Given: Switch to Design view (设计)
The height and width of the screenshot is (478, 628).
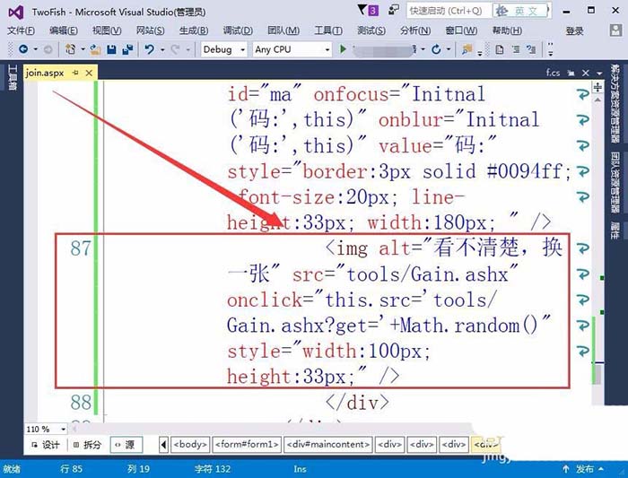Looking at the screenshot, I should (45, 445).
